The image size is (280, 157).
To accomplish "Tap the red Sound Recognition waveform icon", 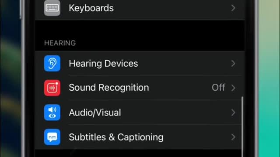I will coord(52,88).
